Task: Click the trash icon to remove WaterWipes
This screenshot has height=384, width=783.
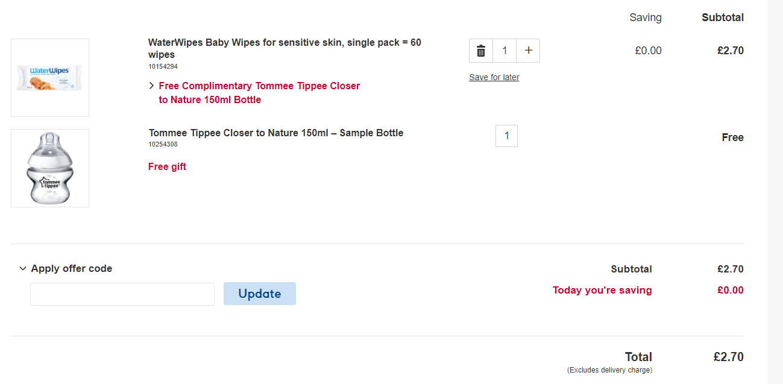Action: coord(480,51)
